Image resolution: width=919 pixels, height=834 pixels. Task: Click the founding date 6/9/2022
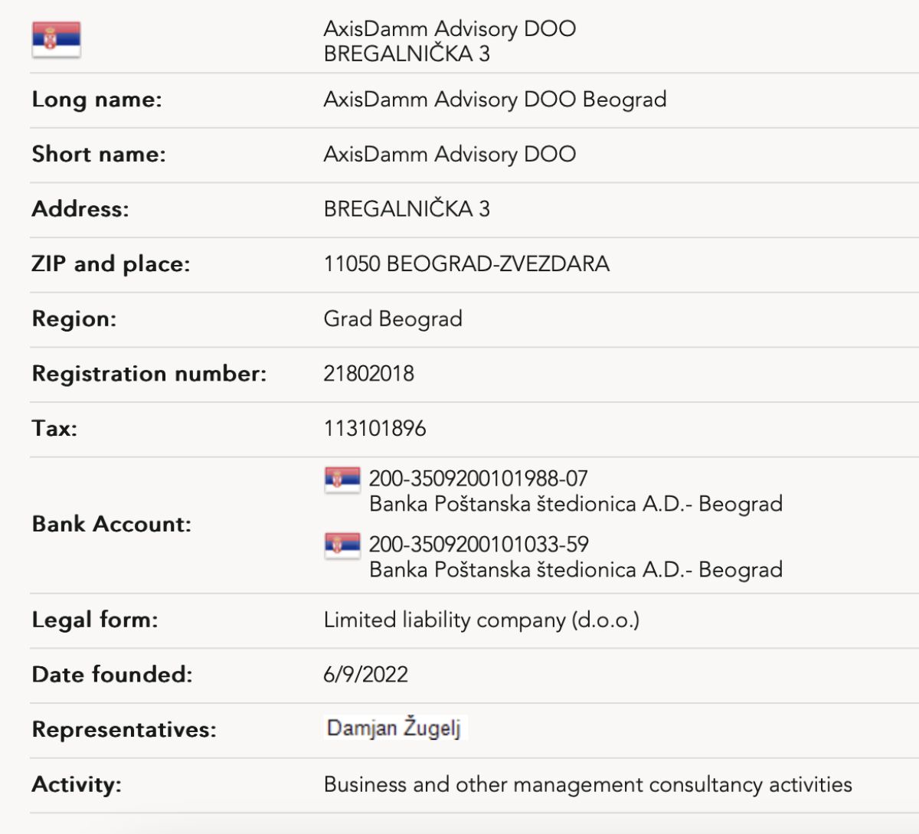coord(365,675)
